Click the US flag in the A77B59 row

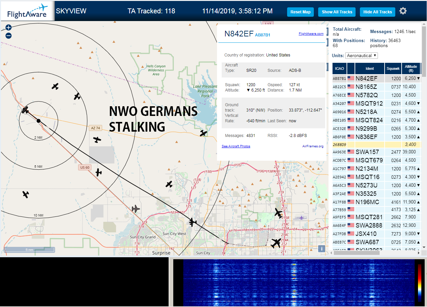351,209
